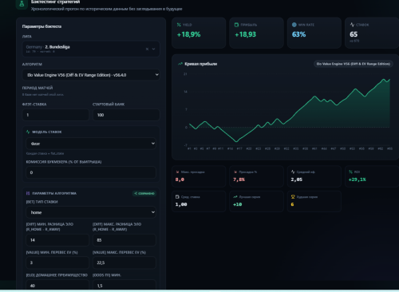Click the +18,9% yield value

(x=189, y=34)
